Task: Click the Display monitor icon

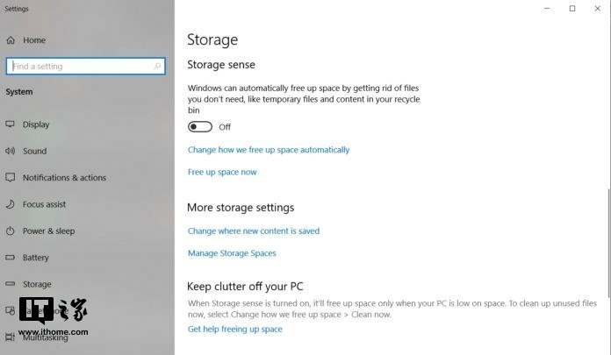Action: click(11, 124)
